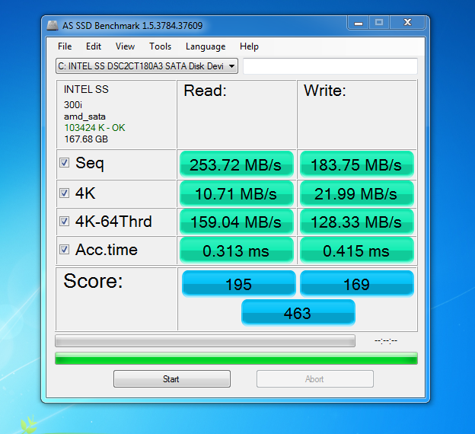Screen dimensions: 475x434
Task: Expand the drive selection dropdown
Action: point(231,66)
